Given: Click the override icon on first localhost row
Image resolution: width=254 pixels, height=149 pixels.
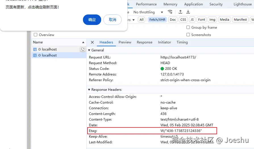Looking at the screenshot, I should coord(83,49).
